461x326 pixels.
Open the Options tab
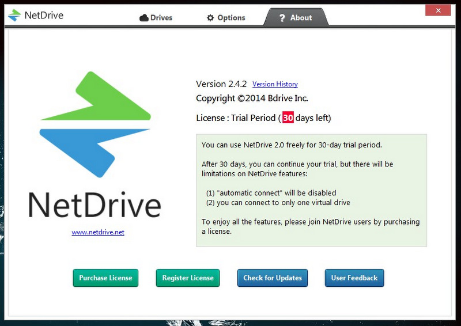click(226, 18)
